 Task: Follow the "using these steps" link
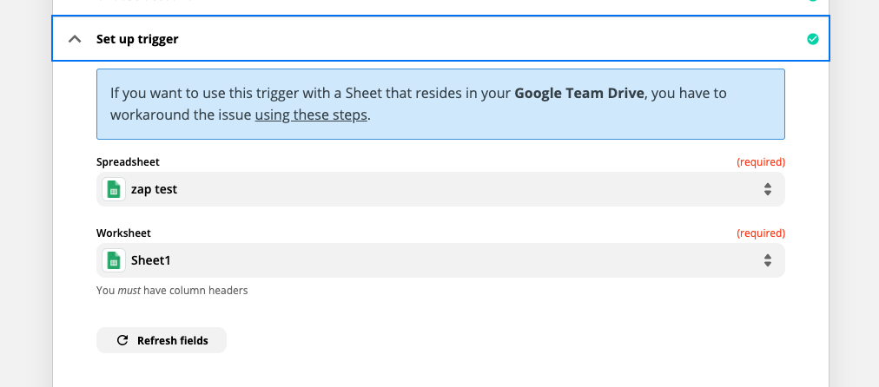point(312,115)
